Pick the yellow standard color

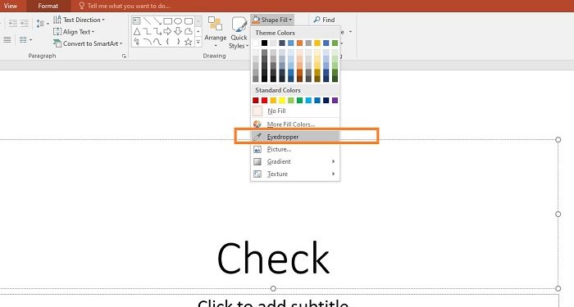282,100
